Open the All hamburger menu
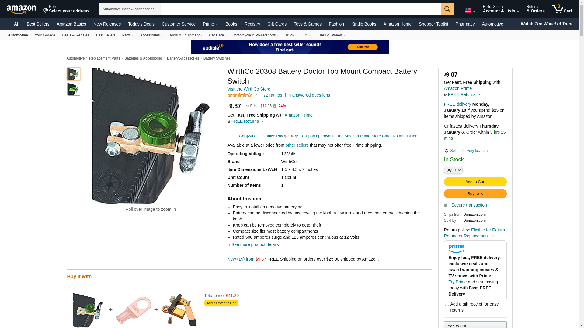Screen dimensions: 584x328 pos(13,24)
